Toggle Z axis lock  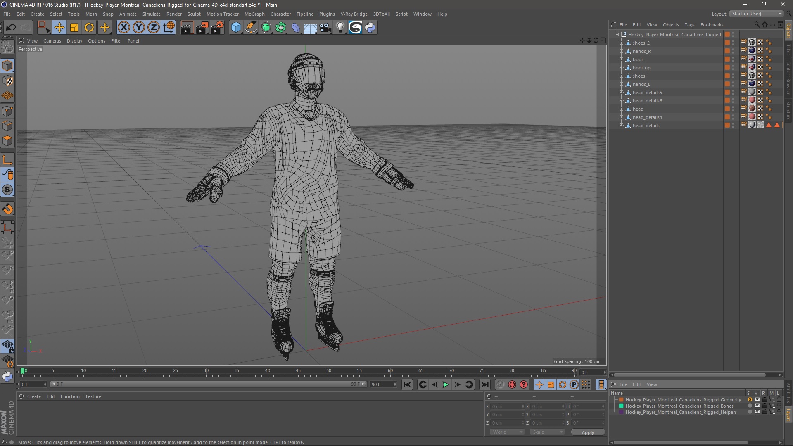[x=154, y=28]
